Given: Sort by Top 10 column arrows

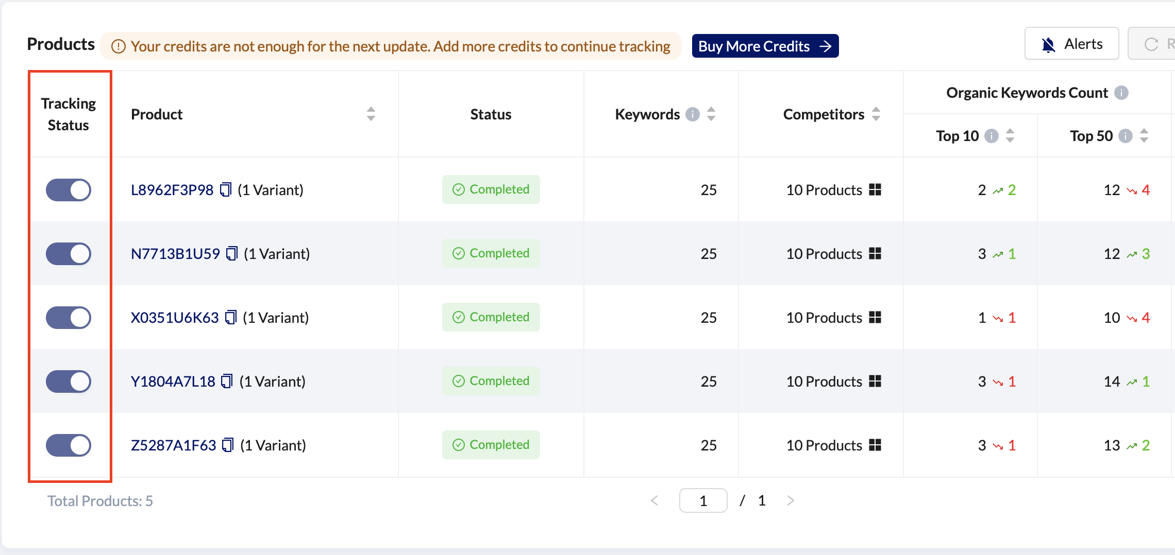Looking at the screenshot, I should point(1010,136).
